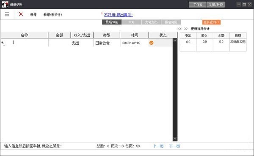Screen dimensions: 254x156
Task: Open the 支出 income/expense cell
Action: 82,43
